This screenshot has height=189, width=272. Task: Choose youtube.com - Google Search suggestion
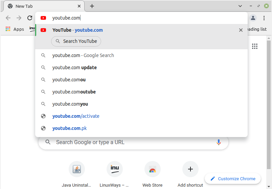click(x=141, y=55)
